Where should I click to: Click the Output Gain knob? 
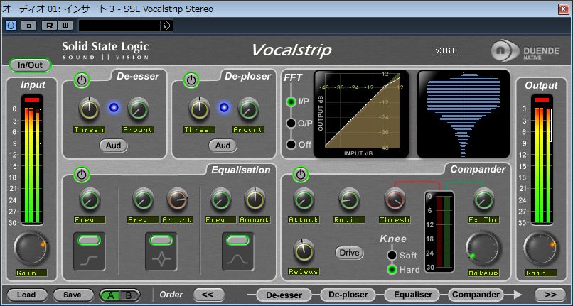(540, 248)
